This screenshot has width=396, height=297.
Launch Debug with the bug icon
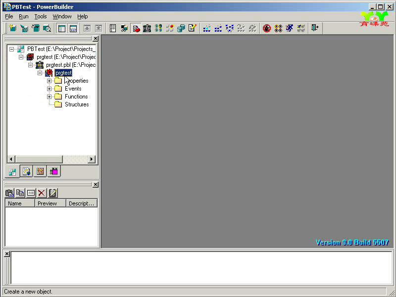click(x=267, y=28)
